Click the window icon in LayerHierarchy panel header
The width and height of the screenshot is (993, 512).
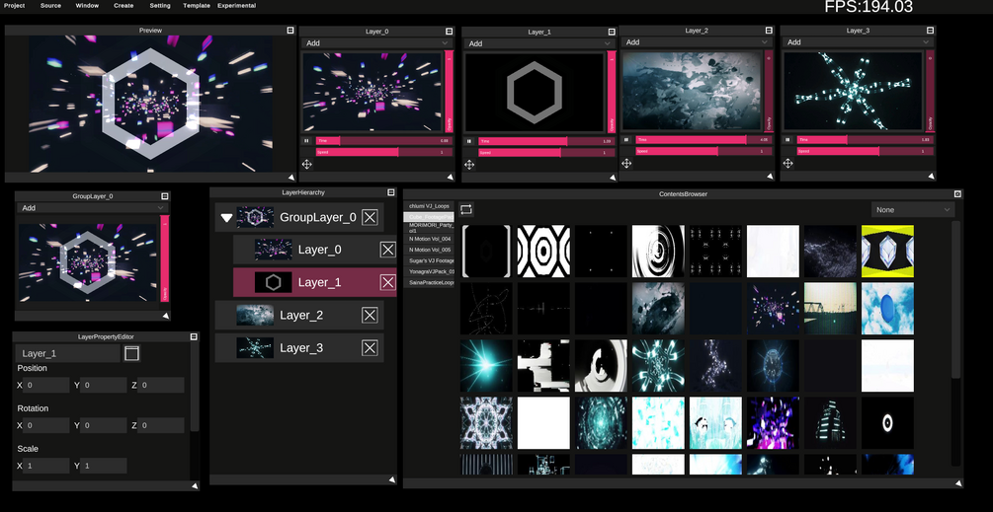pyautogui.click(x=390, y=192)
